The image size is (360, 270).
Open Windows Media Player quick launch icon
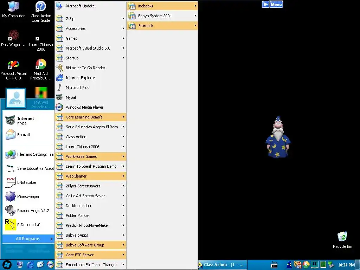tap(50, 265)
